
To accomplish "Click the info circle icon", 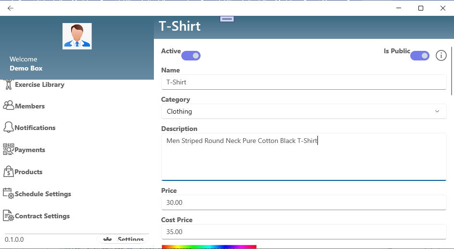I will (441, 56).
